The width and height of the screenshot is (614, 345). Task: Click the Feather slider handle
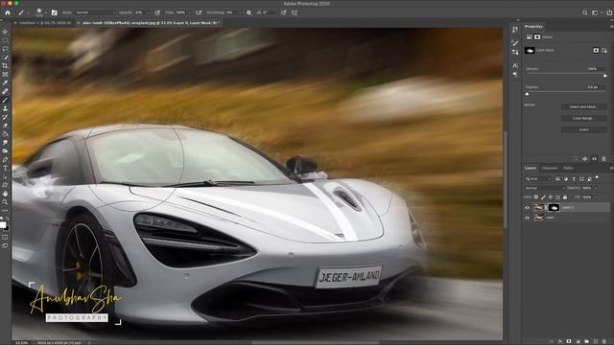[x=527, y=94]
